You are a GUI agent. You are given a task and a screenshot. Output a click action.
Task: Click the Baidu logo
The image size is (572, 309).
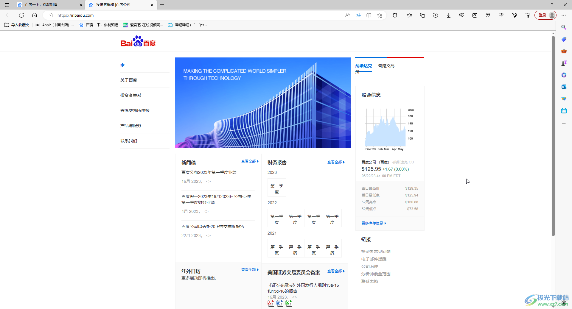138,41
